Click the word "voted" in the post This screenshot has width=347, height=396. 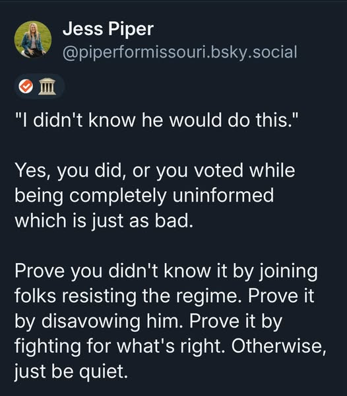(x=218, y=170)
